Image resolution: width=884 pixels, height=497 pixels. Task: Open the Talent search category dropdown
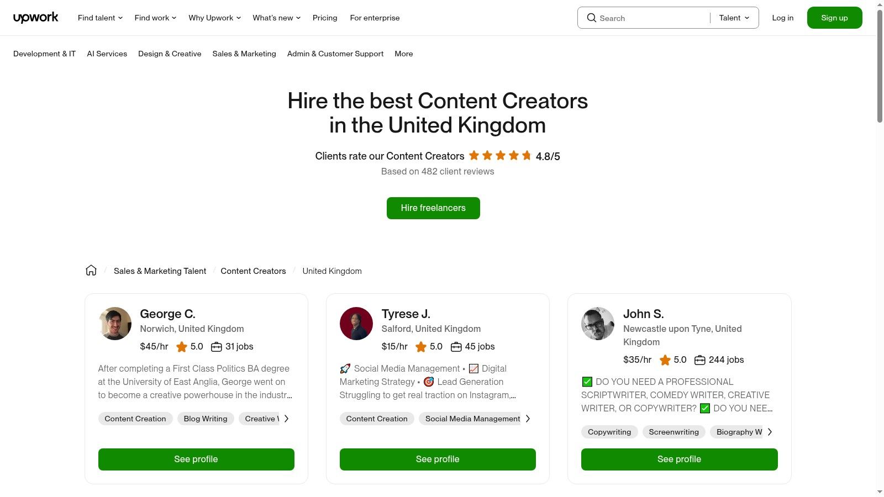pyautogui.click(x=734, y=18)
